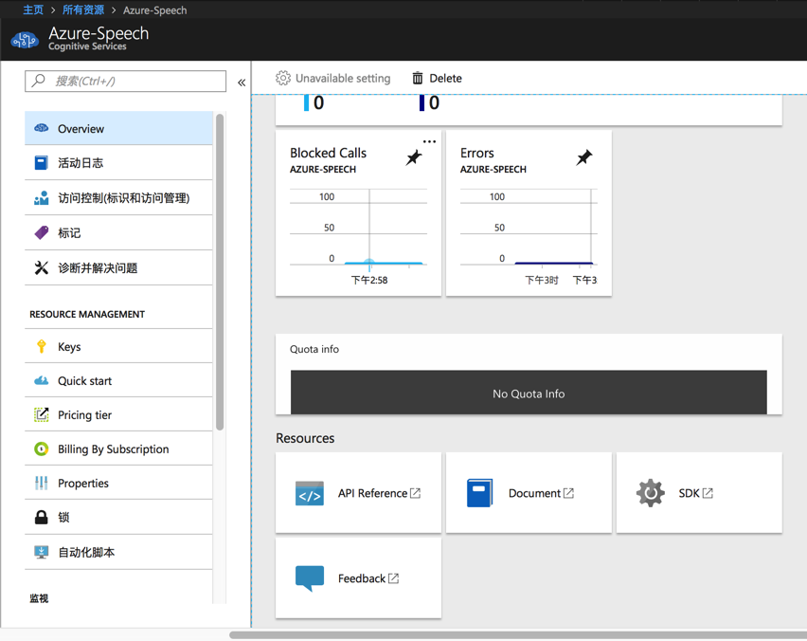This screenshot has width=807, height=641.
Task: Open the Feedback external link
Action: click(368, 578)
